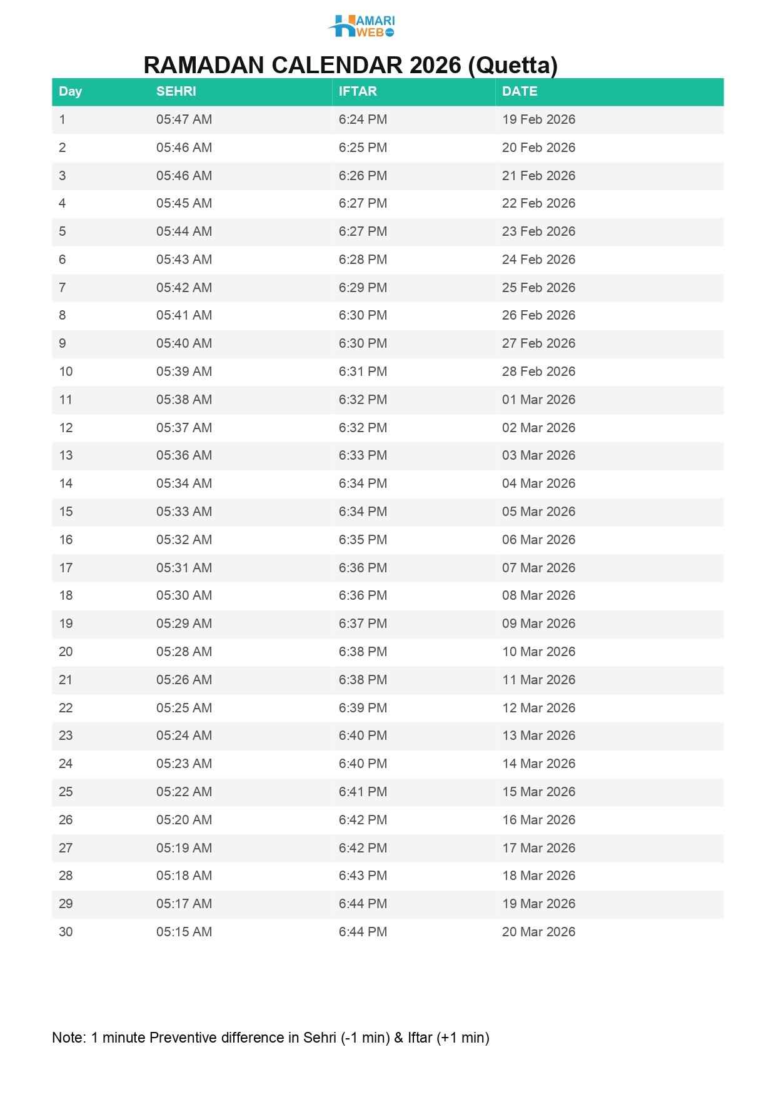Click the Day column header
The width and height of the screenshot is (776, 1097).
(70, 91)
